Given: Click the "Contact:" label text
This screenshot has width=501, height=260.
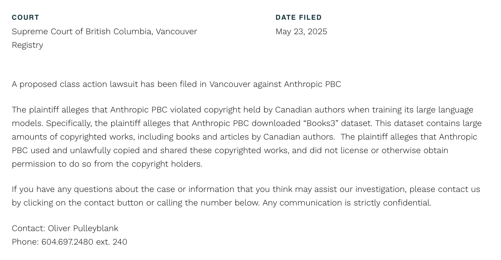Looking at the screenshot, I should [x=28, y=229].
